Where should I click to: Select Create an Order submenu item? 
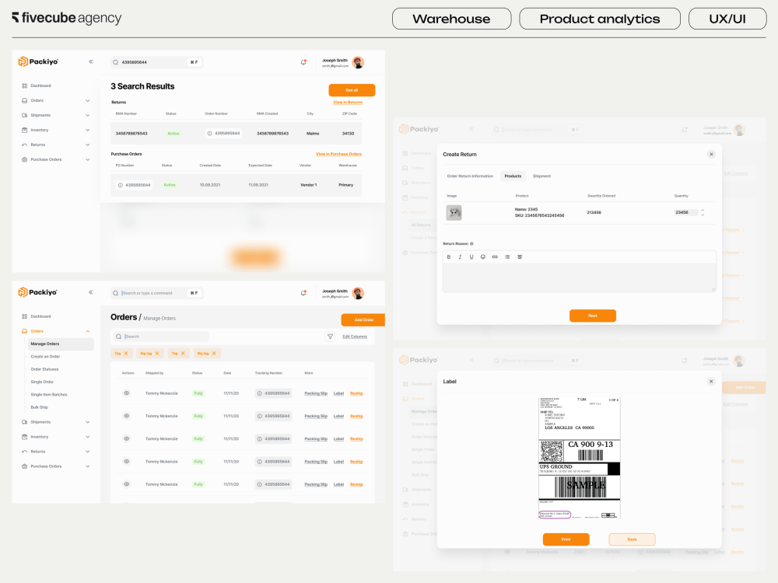pyautogui.click(x=45, y=357)
